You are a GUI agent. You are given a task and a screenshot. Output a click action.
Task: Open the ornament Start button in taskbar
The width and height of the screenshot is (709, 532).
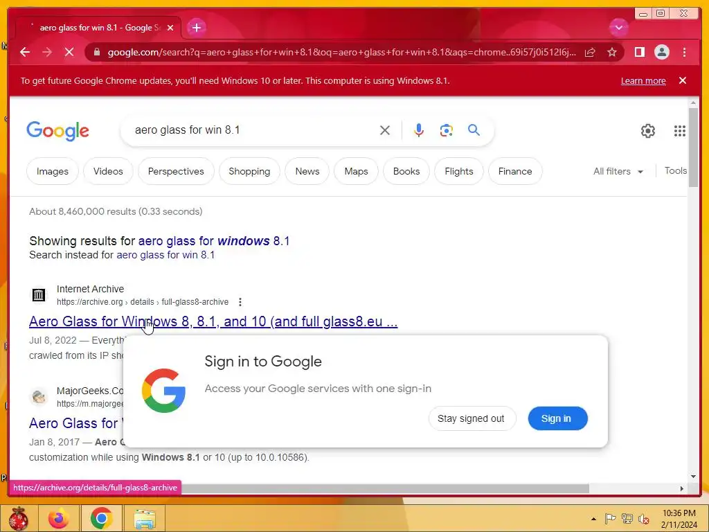[18, 518]
